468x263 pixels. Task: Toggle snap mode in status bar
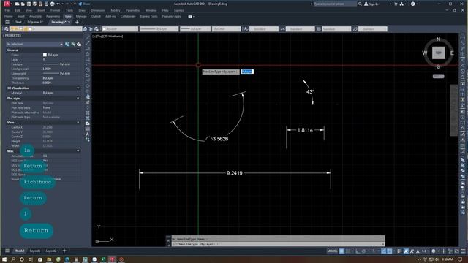(x=348, y=251)
